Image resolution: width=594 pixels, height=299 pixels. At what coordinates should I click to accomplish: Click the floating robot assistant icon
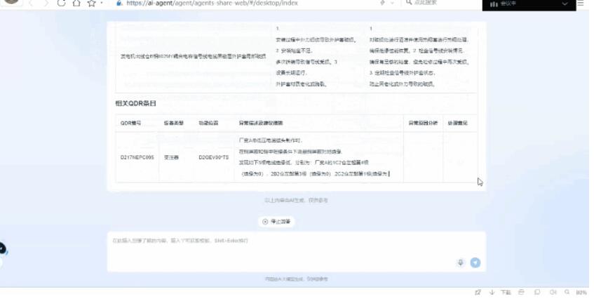point(2,248)
